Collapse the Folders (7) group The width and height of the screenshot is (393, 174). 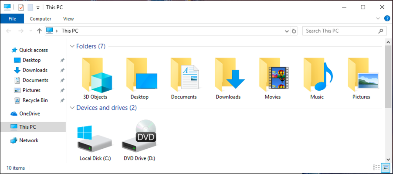[72, 46]
